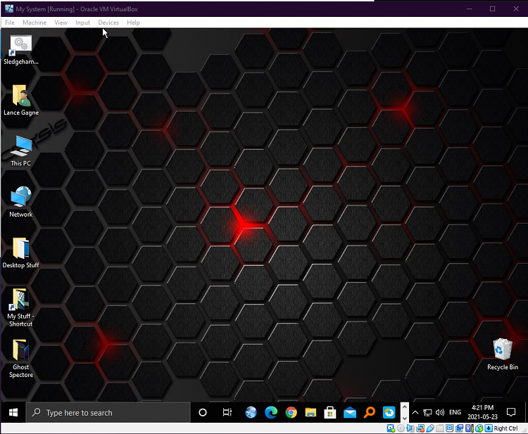Click the ENG language indicator
The width and height of the screenshot is (528, 434).
[x=455, y=412]
